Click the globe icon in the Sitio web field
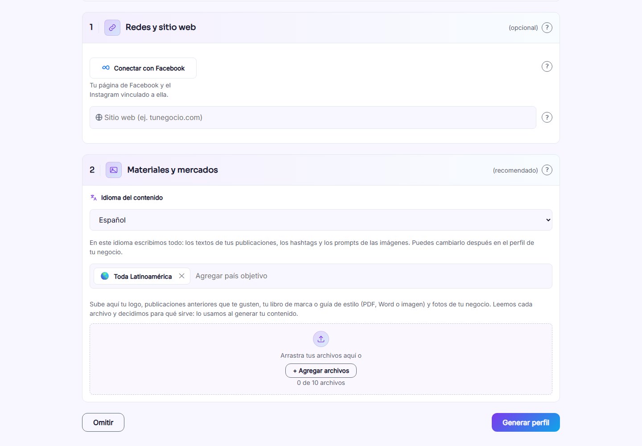The height and width of the screenshot is (446, 642). pos(99,117)
